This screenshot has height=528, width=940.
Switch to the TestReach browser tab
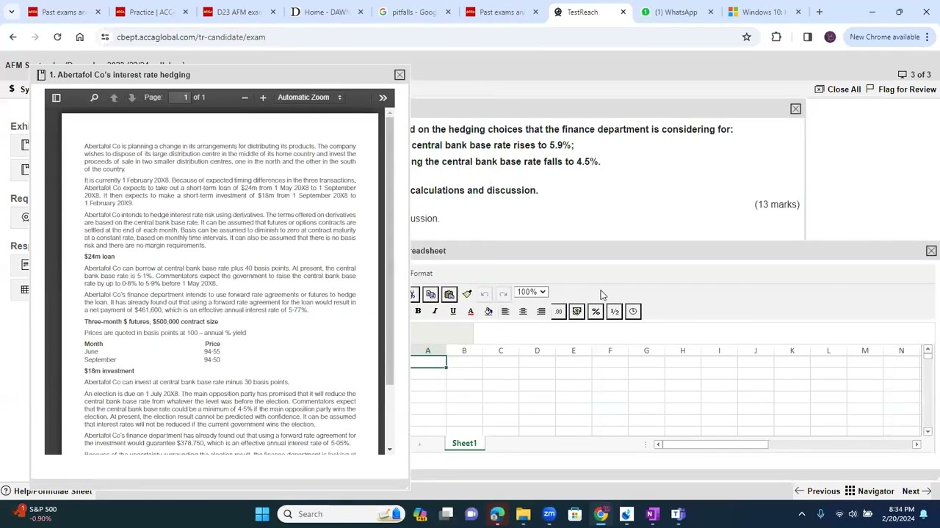[589, 12]
